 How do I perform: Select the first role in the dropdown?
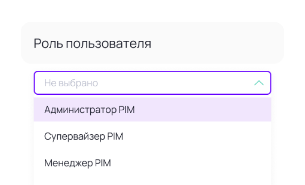click(x=89, y=110)
